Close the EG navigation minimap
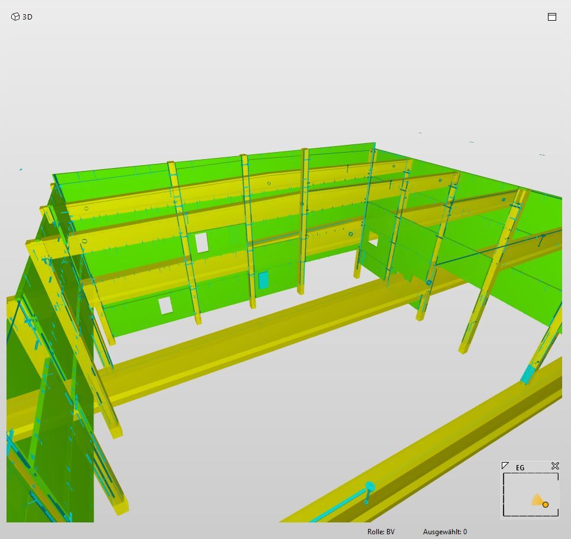571x539 pixels. pos(555,466)
